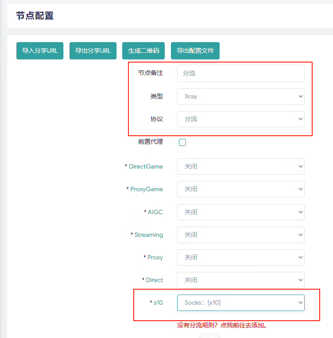
Task: Click the ProxyGame label link
Action: tap(147, 189)
